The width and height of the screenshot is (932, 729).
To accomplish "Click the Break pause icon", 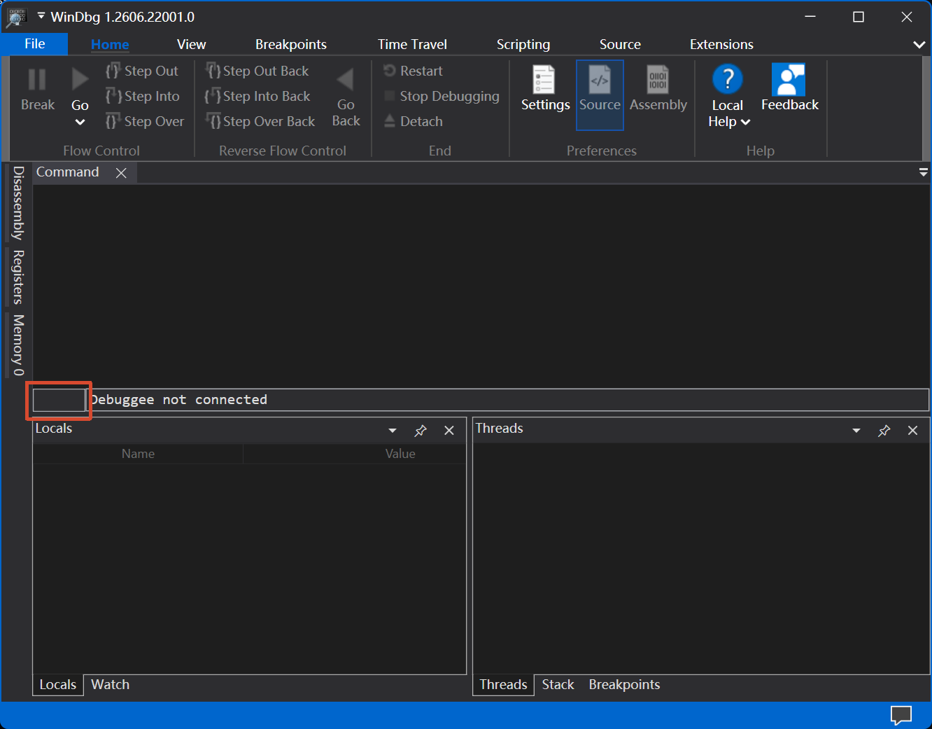I will [x=37, y=79].
